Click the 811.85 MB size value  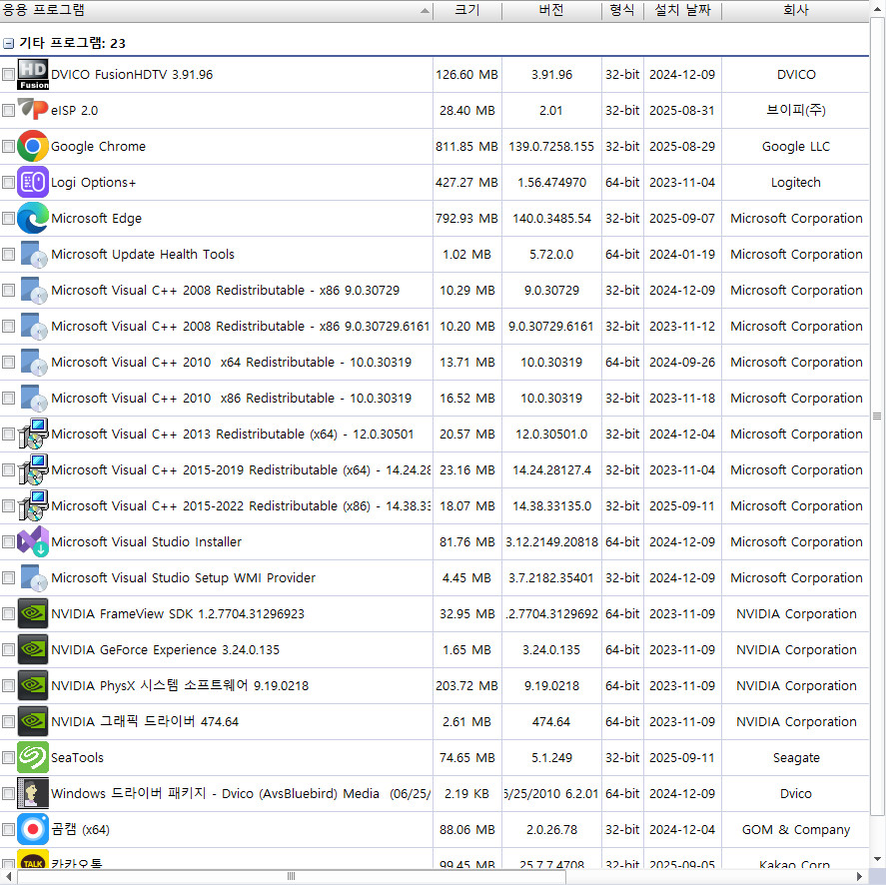click(x=466, y=147)
